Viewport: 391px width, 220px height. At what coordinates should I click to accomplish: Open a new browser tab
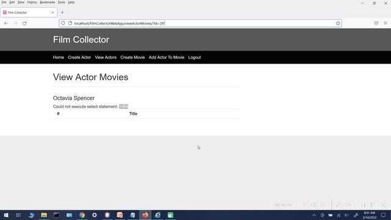62,12
